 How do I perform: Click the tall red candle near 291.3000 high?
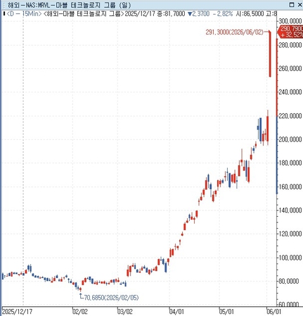click(270, 54)
